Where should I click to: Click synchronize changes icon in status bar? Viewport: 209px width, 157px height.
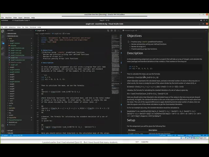pyautogui.click(x=11, y=135)
